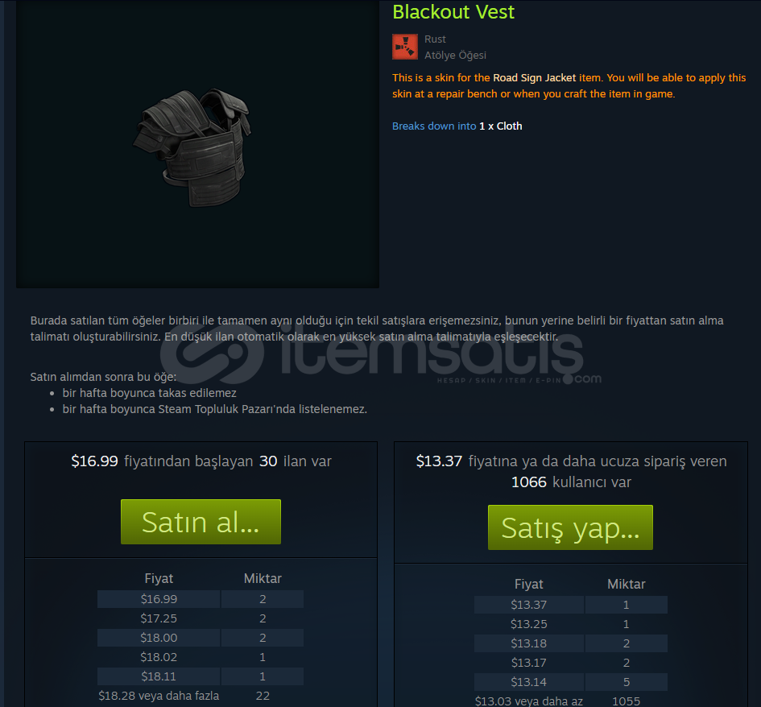The height and width of the screenshot is (707, 761).
Task: Select the $18.11 listing row
Action: (x=201, y=676)
